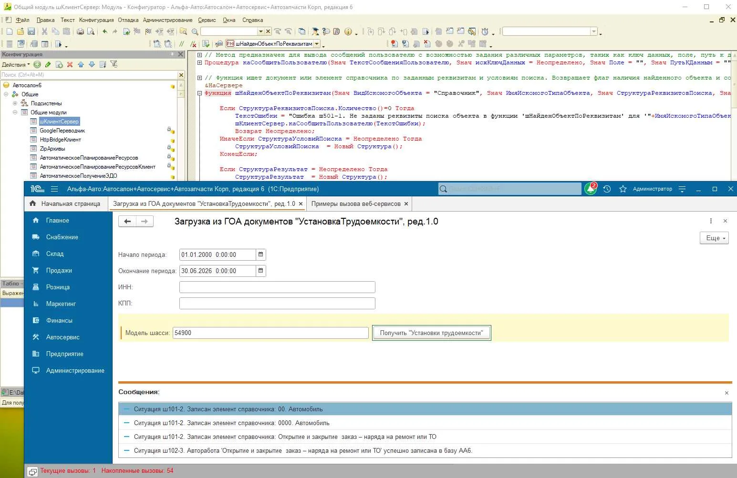This screenshot has height=478, width=737.
Task: Close the Сообщения messages panel
Action: click(x=727, y=393)
